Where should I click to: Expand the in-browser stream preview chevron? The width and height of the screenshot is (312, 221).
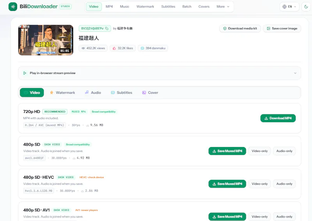point(295,73)
